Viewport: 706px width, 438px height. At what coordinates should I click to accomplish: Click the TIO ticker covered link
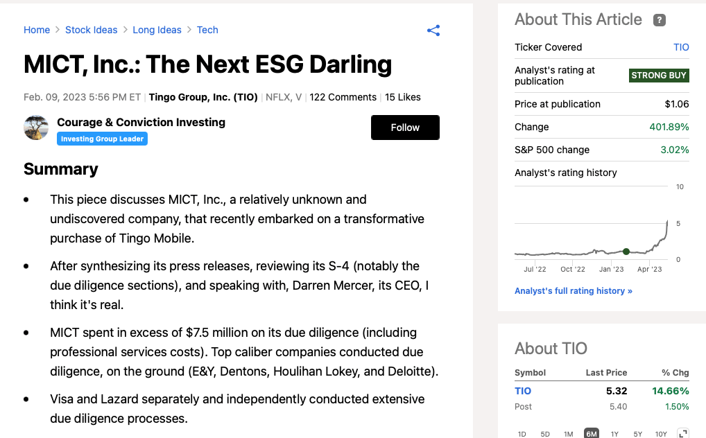coord(681,47)
